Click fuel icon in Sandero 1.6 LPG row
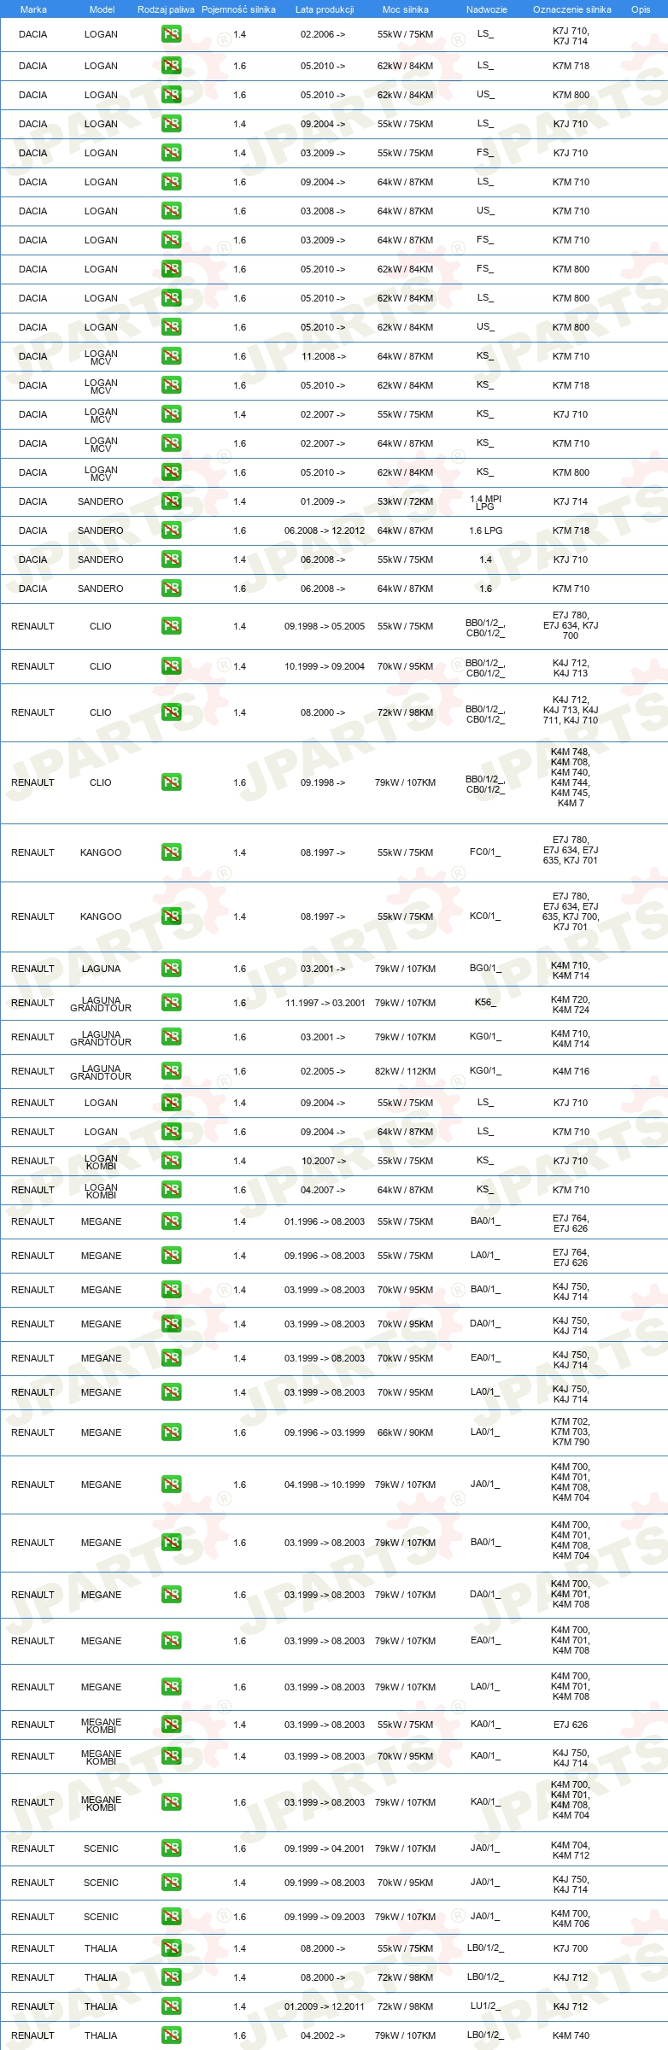 (171, 530)
